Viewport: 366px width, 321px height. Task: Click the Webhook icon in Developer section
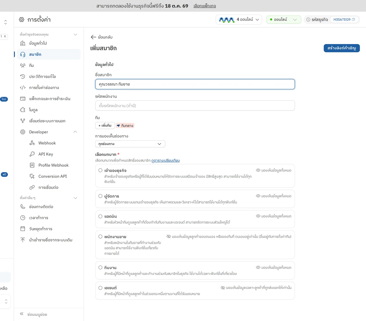tap(32, 143)
